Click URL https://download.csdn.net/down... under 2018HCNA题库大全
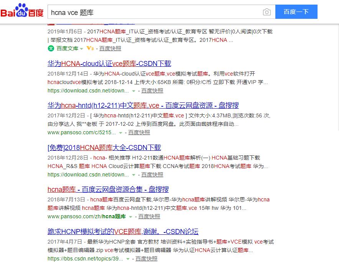339x262 pixels. [88, 175]
